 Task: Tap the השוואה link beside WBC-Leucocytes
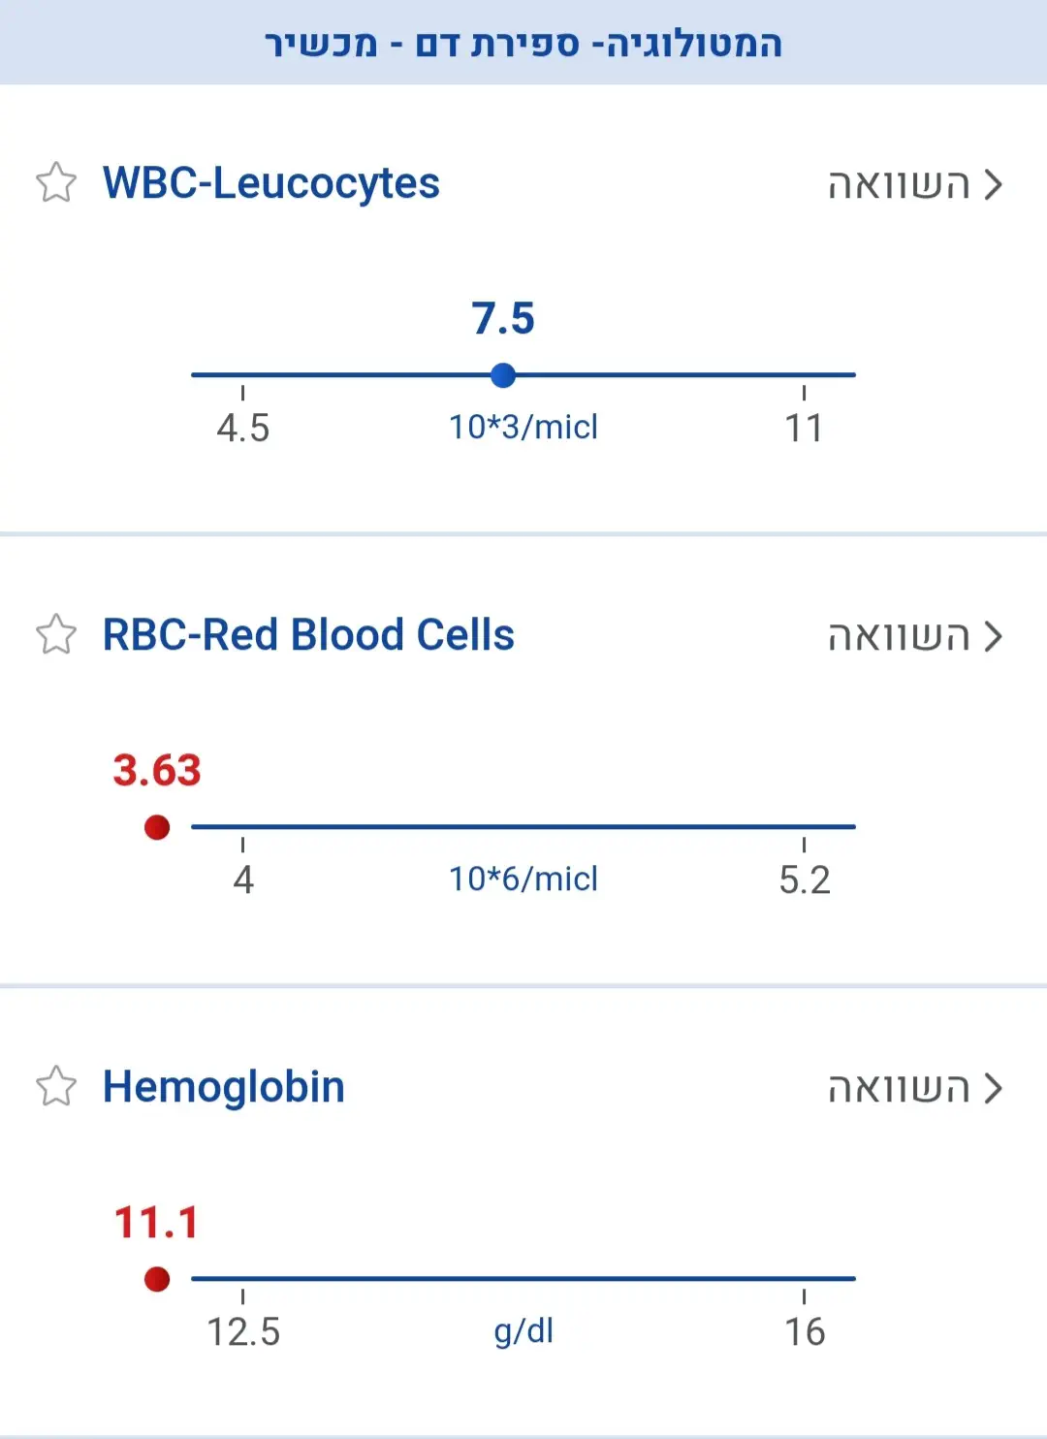click(x=899, y=184)
